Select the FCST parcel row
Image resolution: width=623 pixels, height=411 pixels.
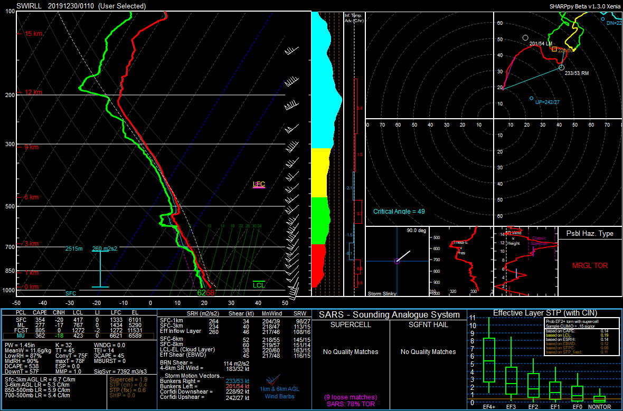(x=78, y=330)
